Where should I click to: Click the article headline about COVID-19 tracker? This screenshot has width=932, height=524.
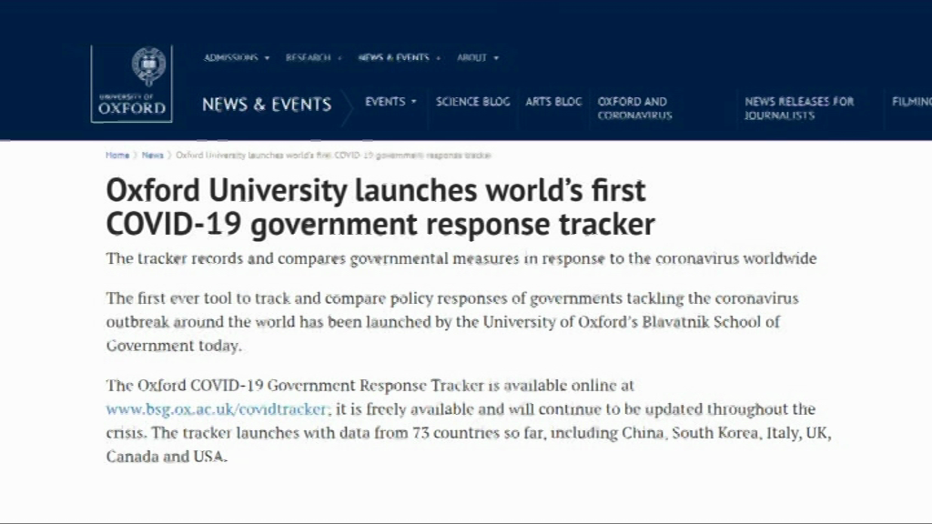(380, 207)
